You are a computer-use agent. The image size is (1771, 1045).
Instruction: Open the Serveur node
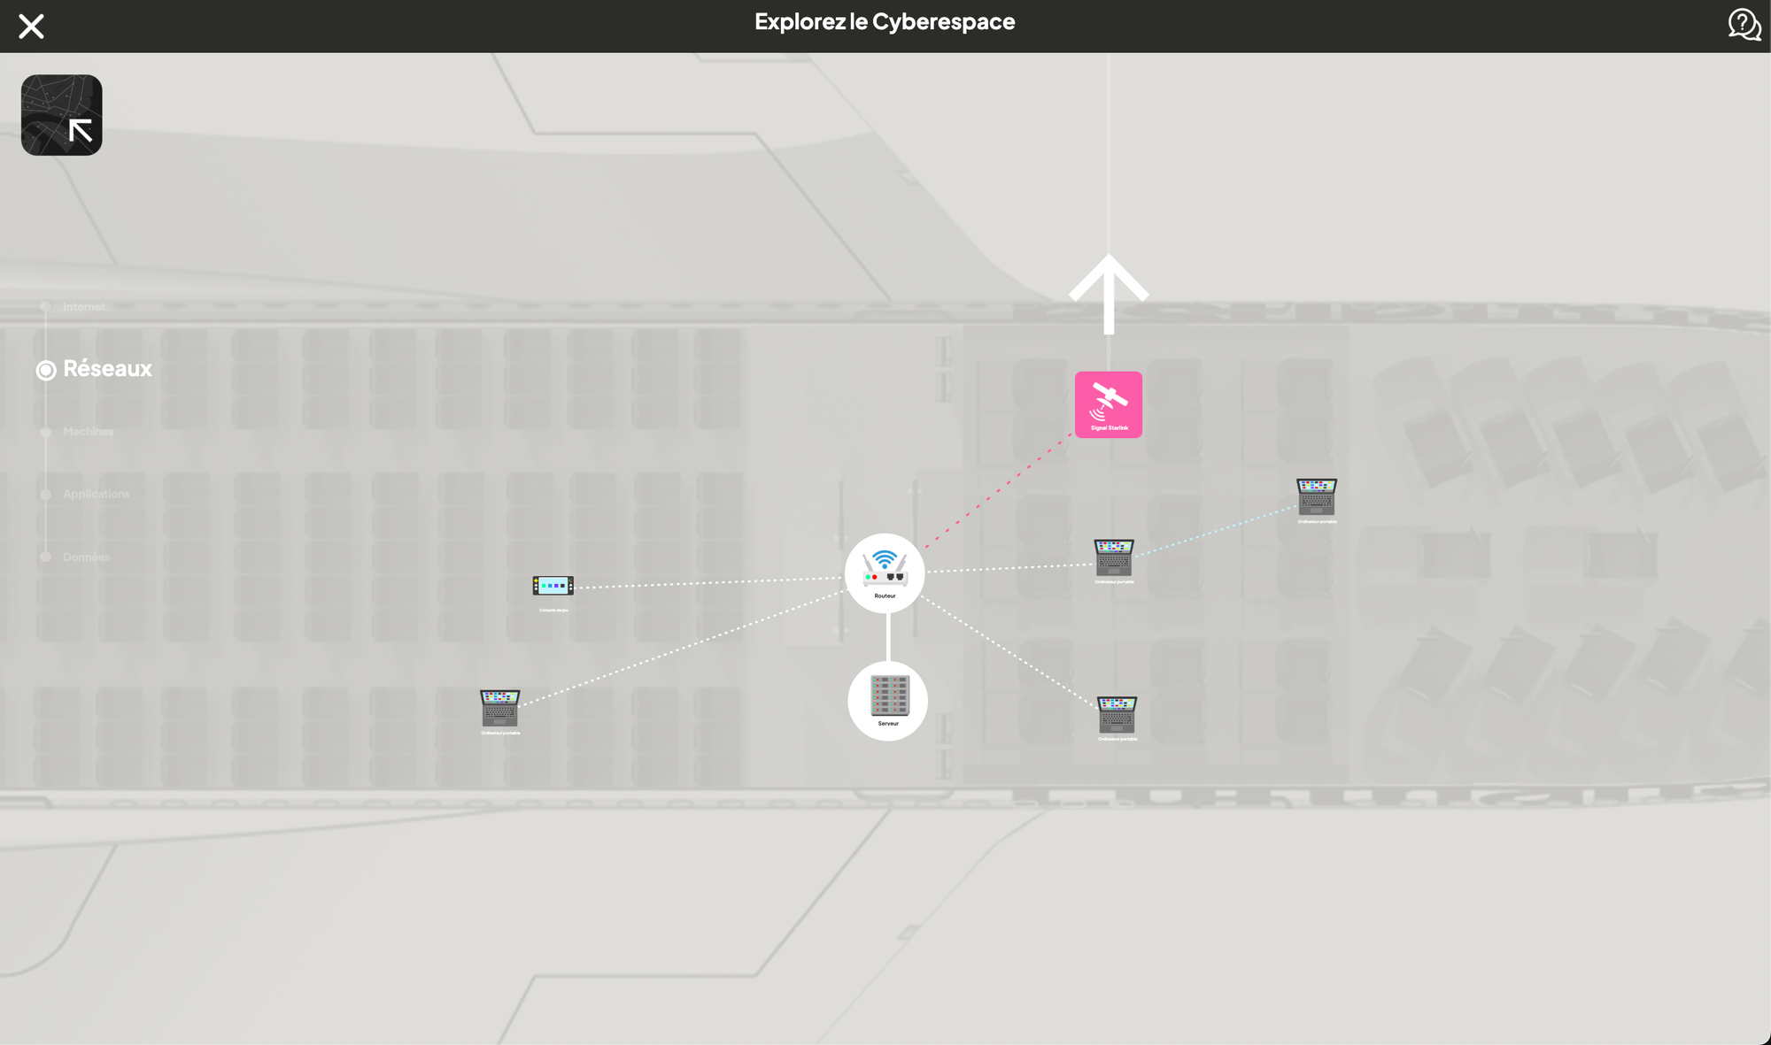(887, 700)
